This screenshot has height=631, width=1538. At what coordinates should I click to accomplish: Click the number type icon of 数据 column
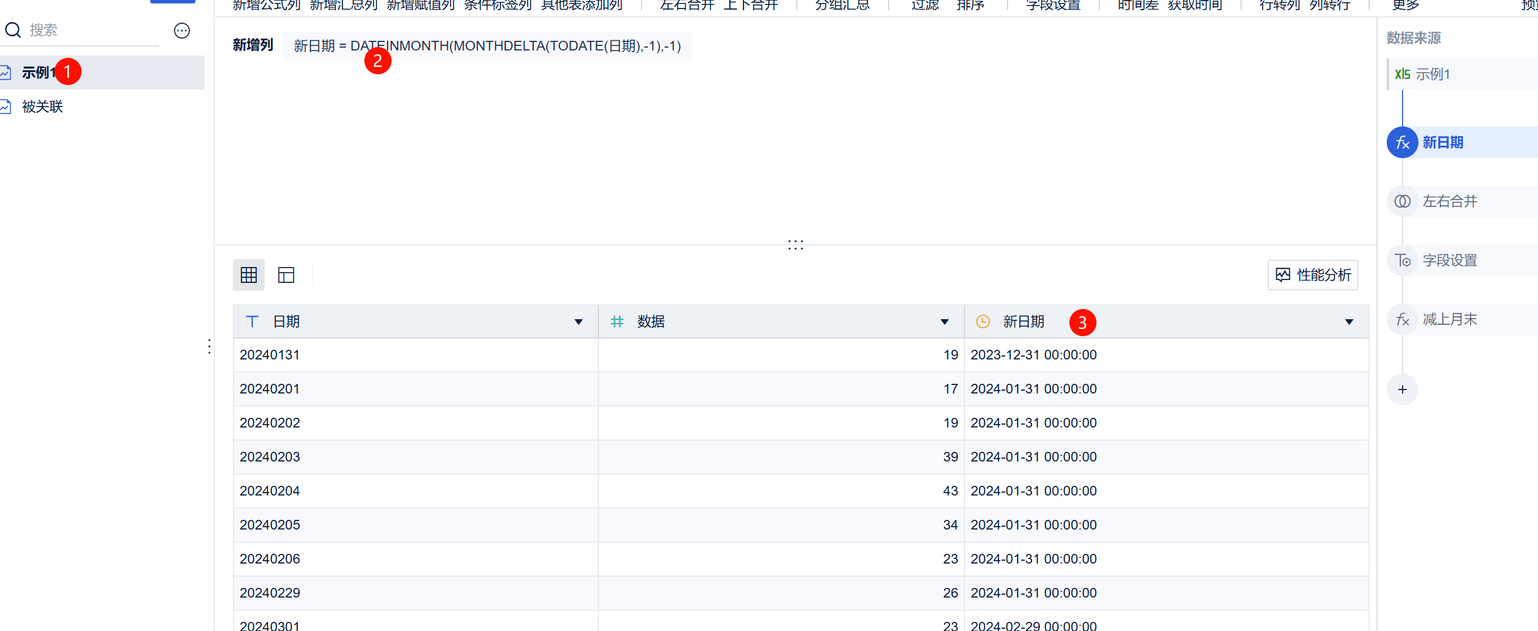[x=617, y=321]
